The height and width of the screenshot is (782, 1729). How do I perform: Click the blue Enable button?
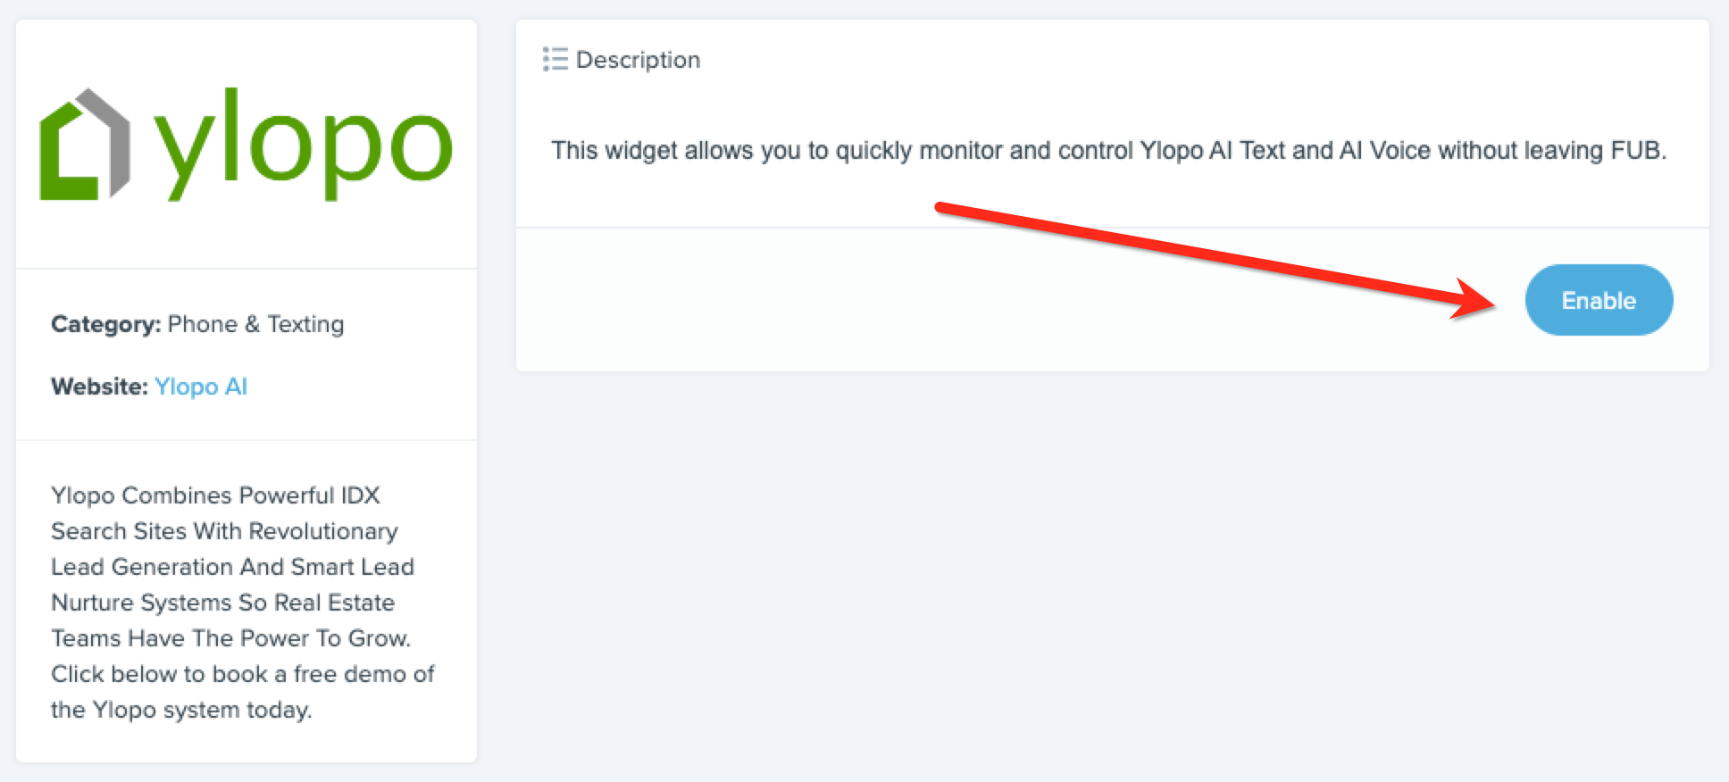click(x=1598, y=300)
